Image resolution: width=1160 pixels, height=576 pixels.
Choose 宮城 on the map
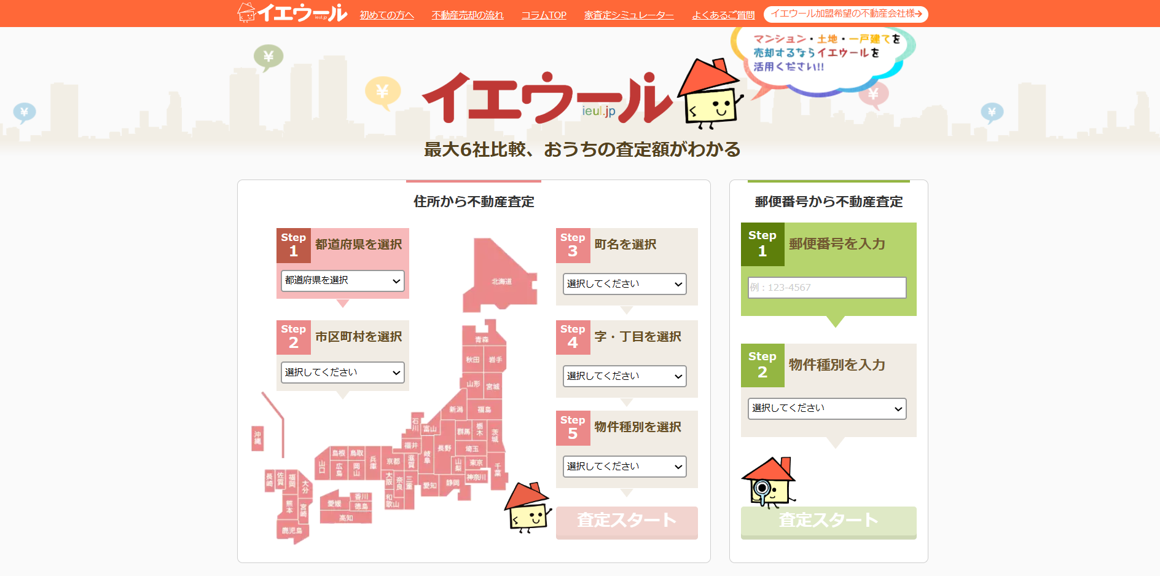[493, 387]
